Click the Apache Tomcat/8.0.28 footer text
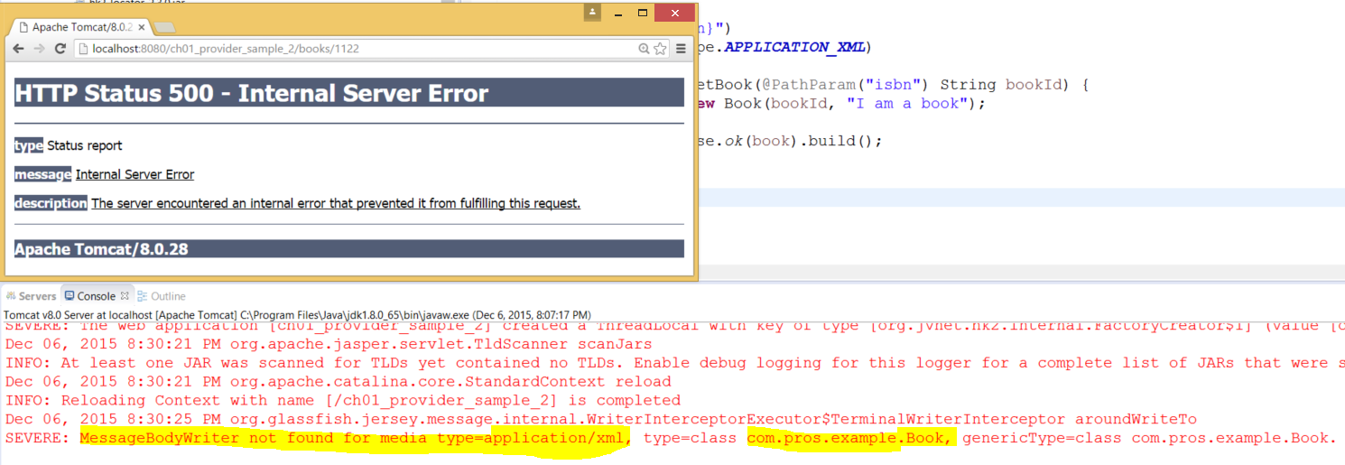Viewport: 1345px width, 465px height. pyautogui.click(x=101, y=249)
